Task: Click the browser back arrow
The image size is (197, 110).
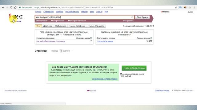Action: coord(3,7)
